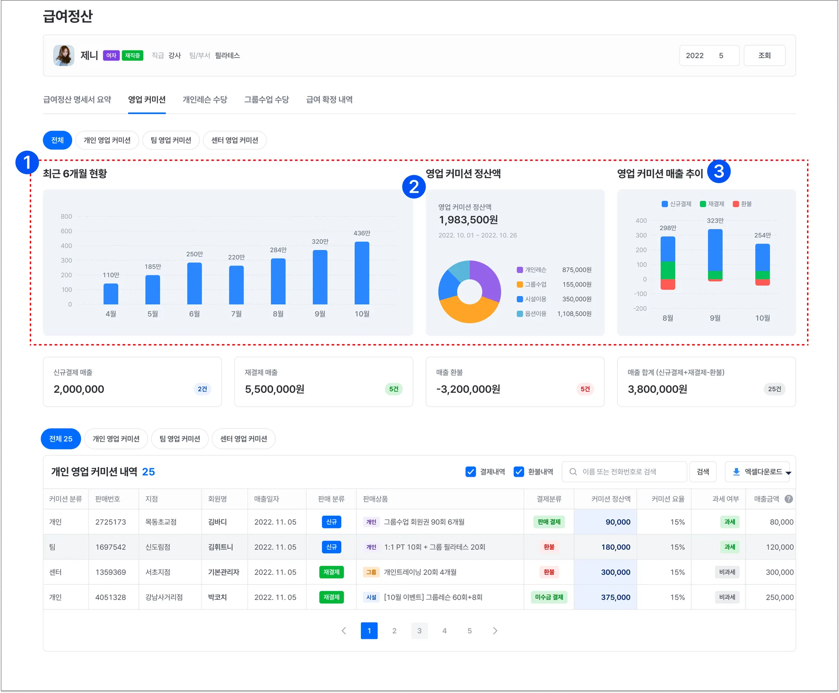Screen dimensions: 839x693
Task: Click the purple 개인레슨 legend swatch in the donut chart
Action: click(520, 270)
